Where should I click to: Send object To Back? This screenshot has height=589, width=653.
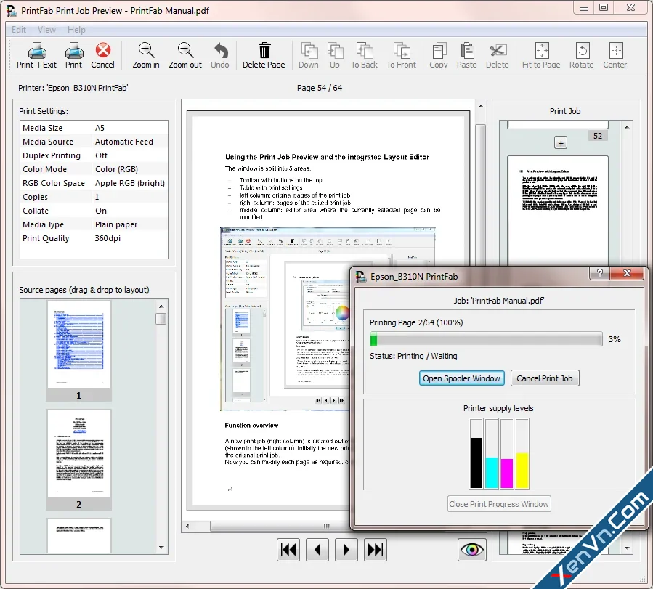(x=364, y=55)
